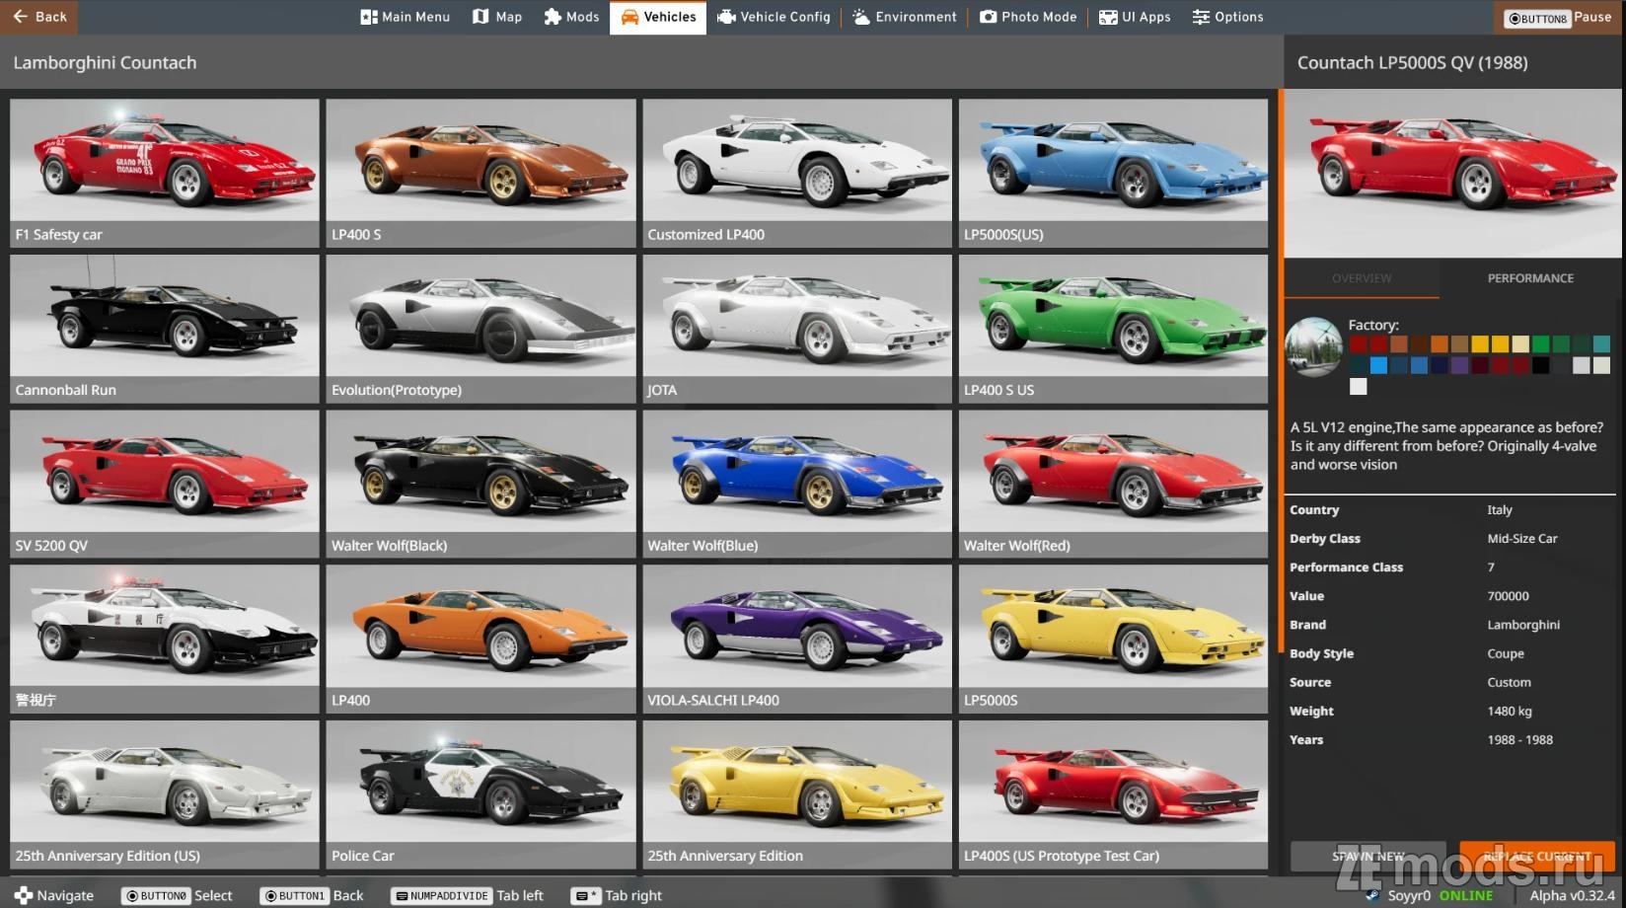Screen dimensions: 1626x908
Task: Select the Vehicles menu tab
Action: click(658, 17)
